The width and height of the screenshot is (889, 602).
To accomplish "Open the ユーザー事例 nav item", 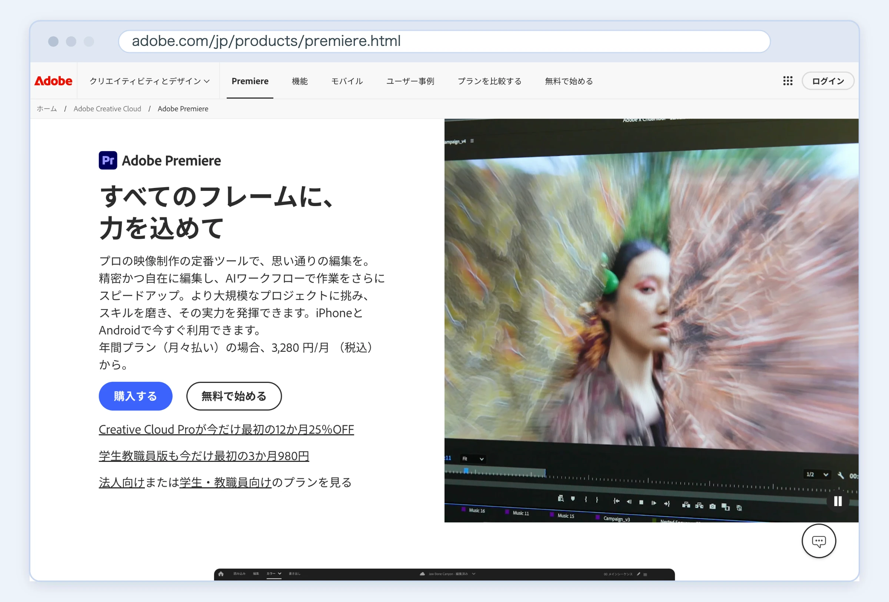I will click(410, 81).
